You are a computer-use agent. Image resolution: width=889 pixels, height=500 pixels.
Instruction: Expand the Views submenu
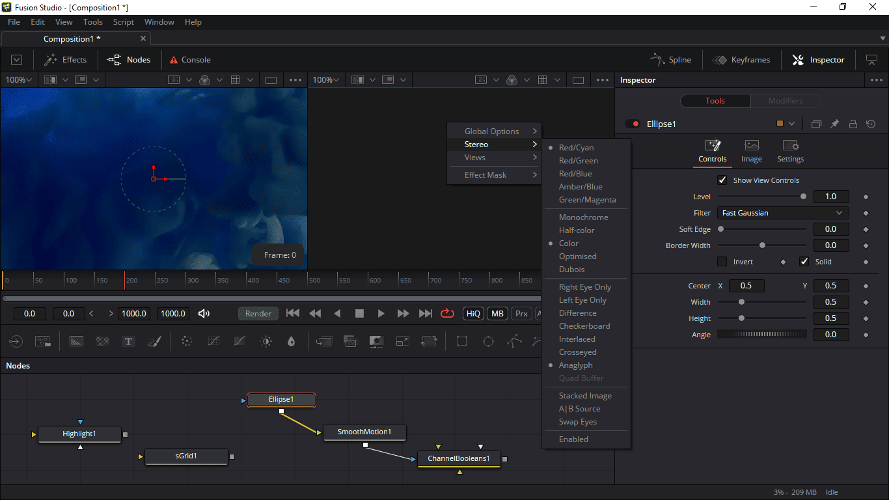pyautogui.click(x=495, y=158)
